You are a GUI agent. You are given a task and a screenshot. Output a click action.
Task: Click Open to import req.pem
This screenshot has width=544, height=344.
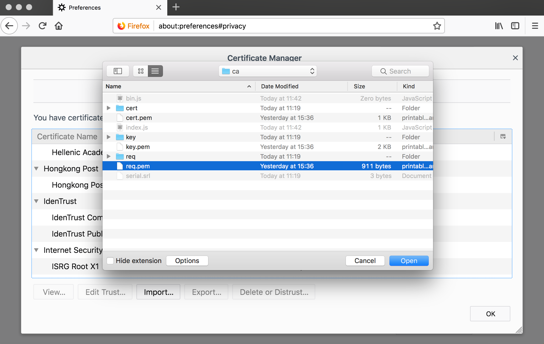(x=409, y=261)
